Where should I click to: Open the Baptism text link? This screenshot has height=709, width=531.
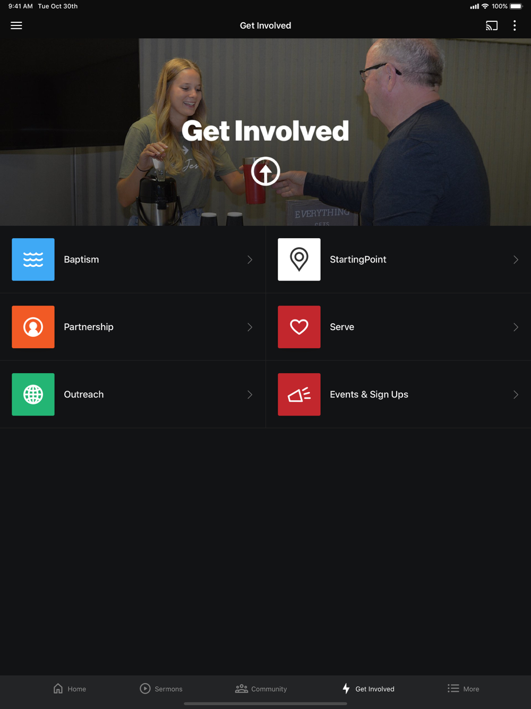click(x=81, y=259)
